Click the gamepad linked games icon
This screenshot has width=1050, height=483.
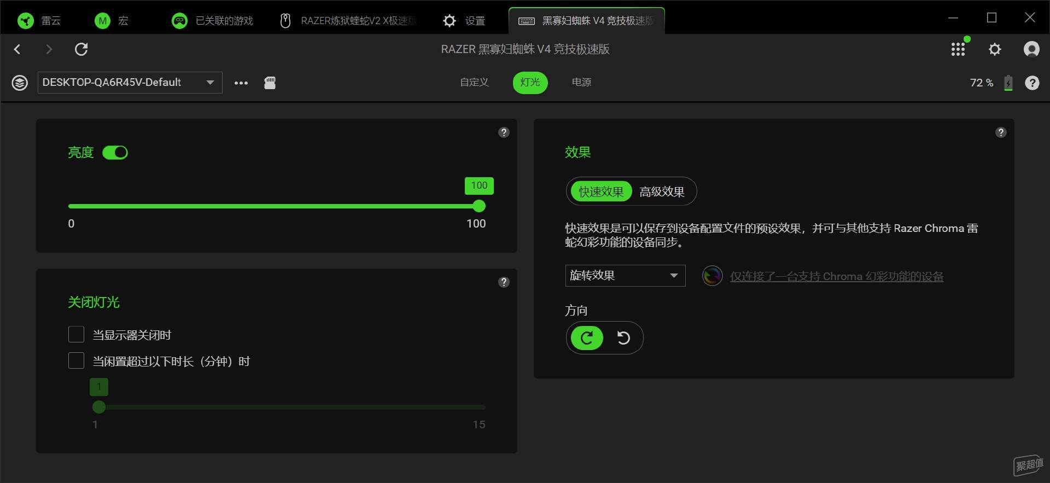pos(179,21)
